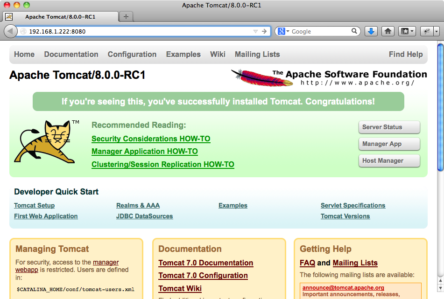Open Manager Application HOW-TO link
Screen dimensions: 444x299
point(144,151)
